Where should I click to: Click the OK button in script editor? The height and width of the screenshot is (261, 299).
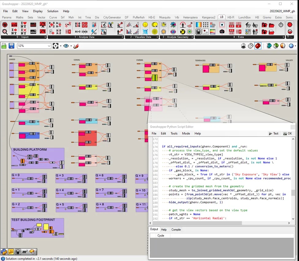(x=288, y=133)
